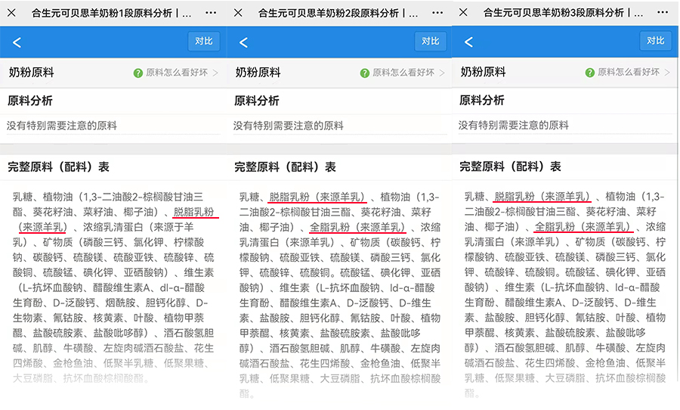Tap the green help icon in 2段 panel
Screen dimensions: 680x410
tap(365, 73)
